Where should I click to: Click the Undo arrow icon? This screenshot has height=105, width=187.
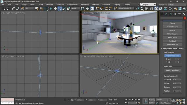(4, 8)
